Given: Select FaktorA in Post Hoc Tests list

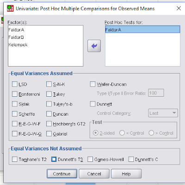Looking at the screenshot, I should pos(142,30).
